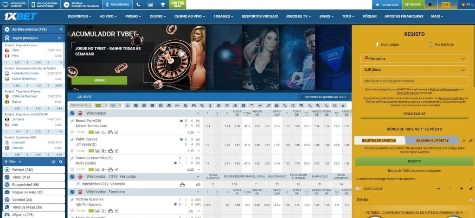The height and width of the screenshot is (218, 475).
Task: Open Apostas através de Telegram
Action: pos(81,5)
